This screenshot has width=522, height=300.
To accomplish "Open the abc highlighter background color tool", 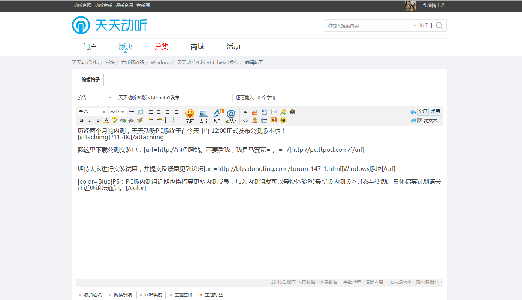I will [115, 120].
